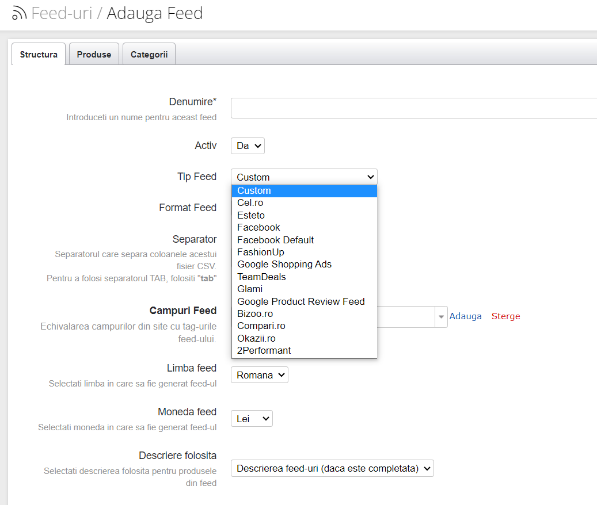This screenshot has width=597, height=505.
Task: Open the Categorii tab
Action: [x=149, y=55]
